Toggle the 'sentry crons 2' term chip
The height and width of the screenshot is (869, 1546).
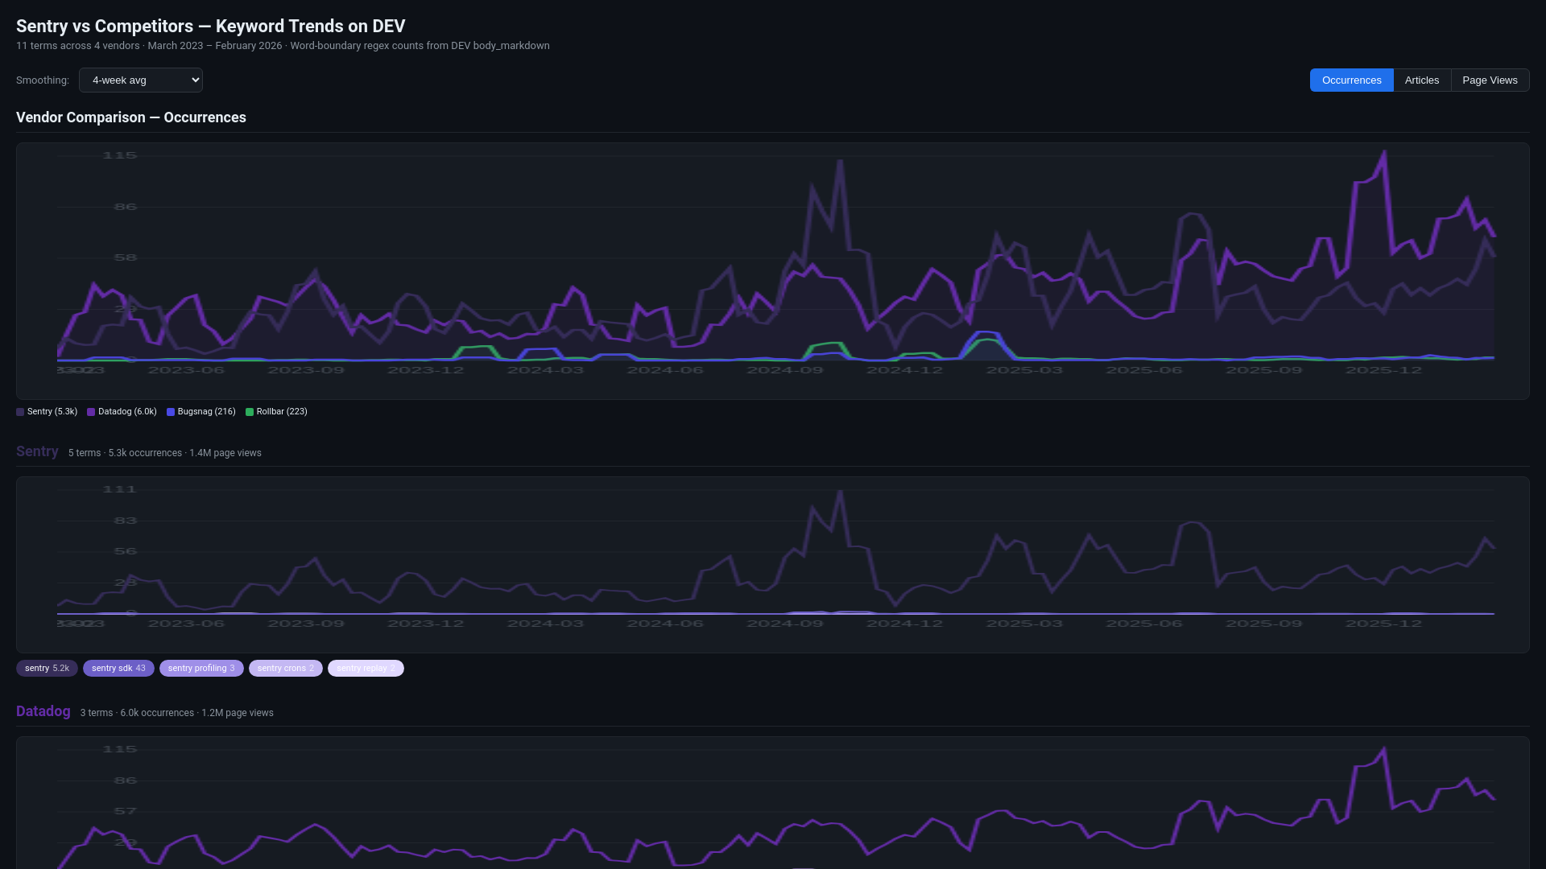tap(286, 669)
